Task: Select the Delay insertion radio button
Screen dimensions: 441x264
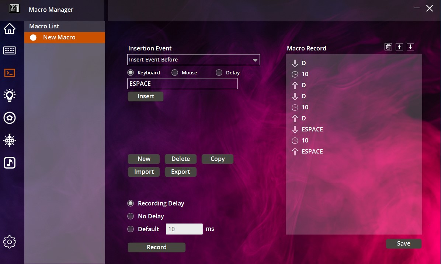Action: [x=219, y=73]
